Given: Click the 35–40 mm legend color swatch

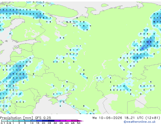Looking at the screenshot, I should click(63, 121).
